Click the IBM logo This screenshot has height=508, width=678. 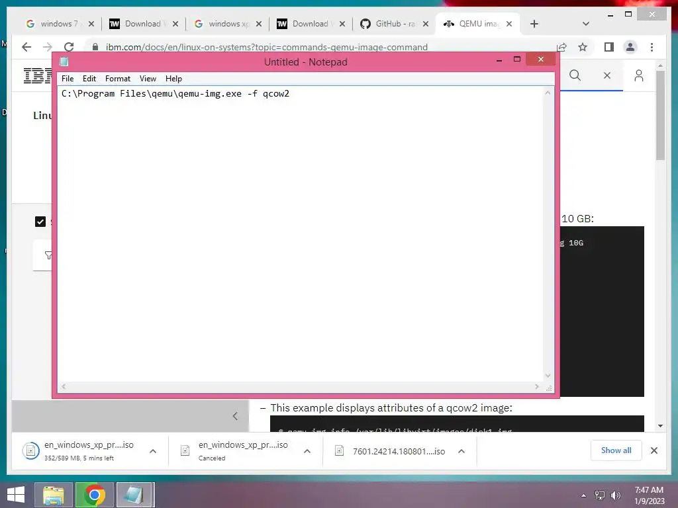coord(38,75)
